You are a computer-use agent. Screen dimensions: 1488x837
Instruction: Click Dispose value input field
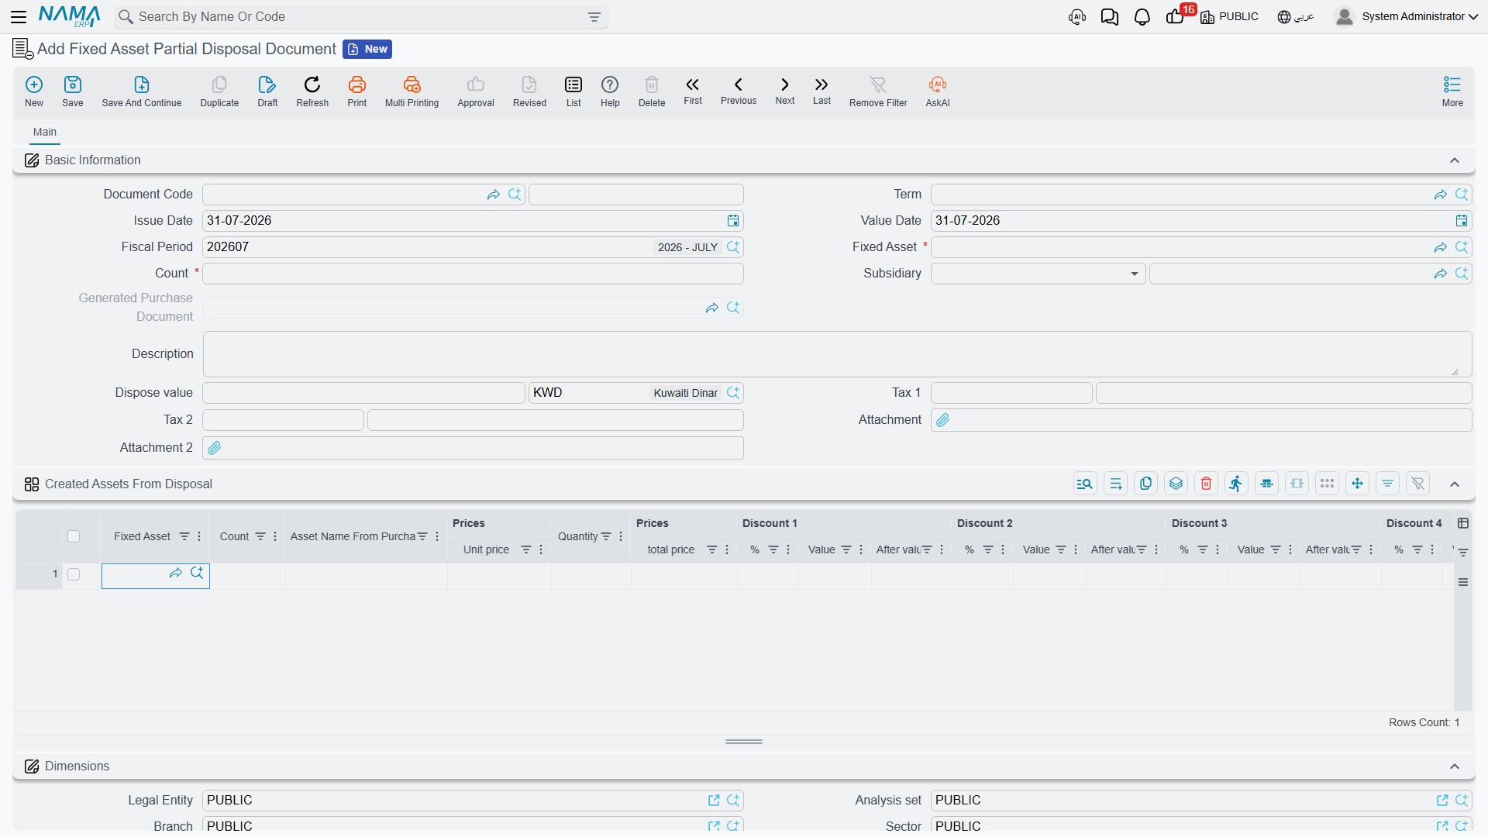pyautogui.click(x=363, y=393)
